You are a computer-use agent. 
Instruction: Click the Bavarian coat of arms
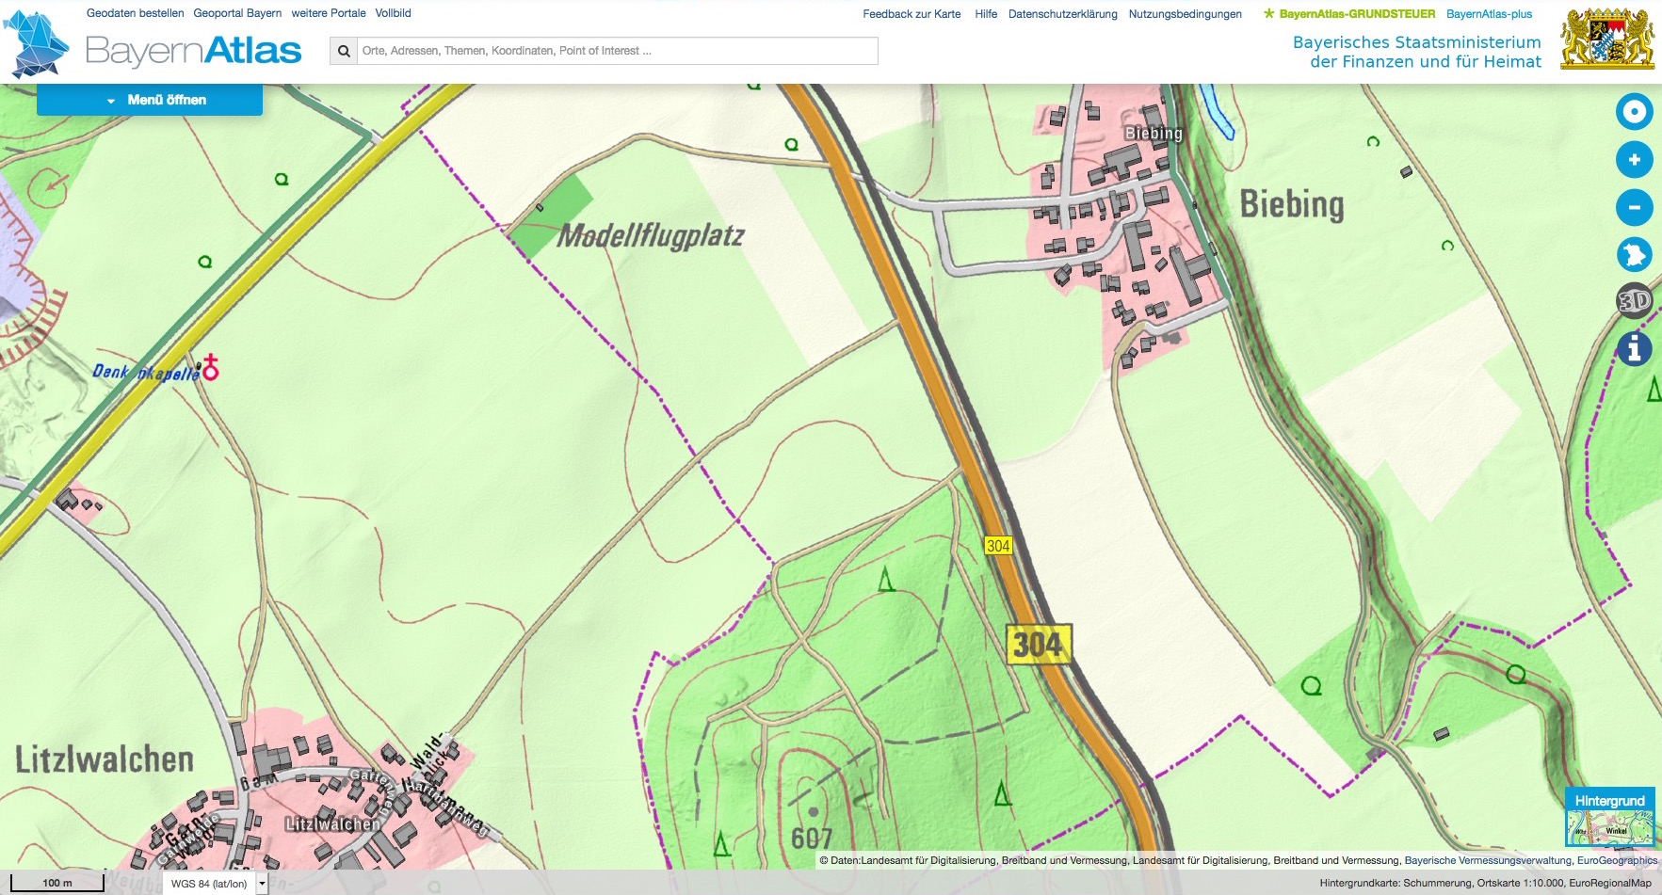1607,39
